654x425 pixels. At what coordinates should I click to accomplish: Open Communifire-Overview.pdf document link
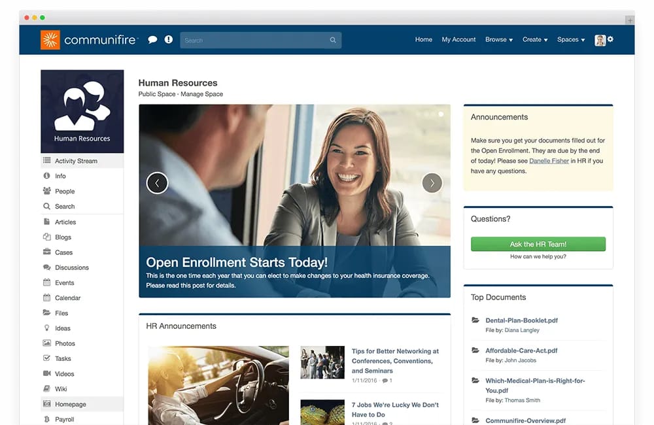pyautogui.click(x=526, y=420)
